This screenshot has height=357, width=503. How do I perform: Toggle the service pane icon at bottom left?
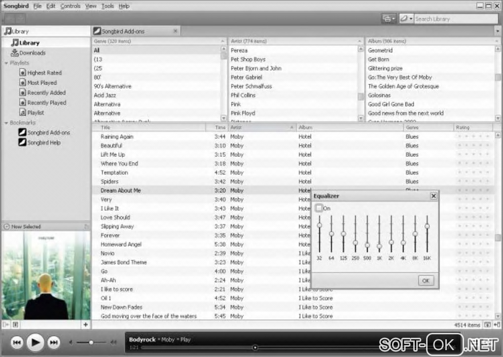pos(6,324)
